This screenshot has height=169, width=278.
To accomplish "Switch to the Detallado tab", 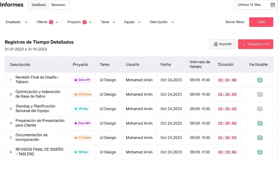I will [39, 5].
